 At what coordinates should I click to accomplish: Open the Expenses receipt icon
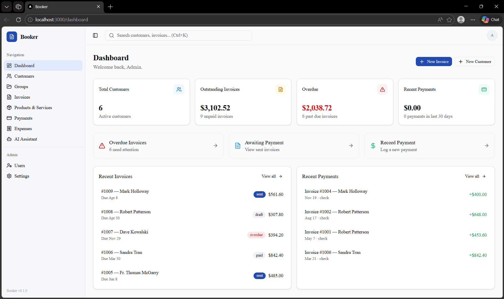coord(9,129)
